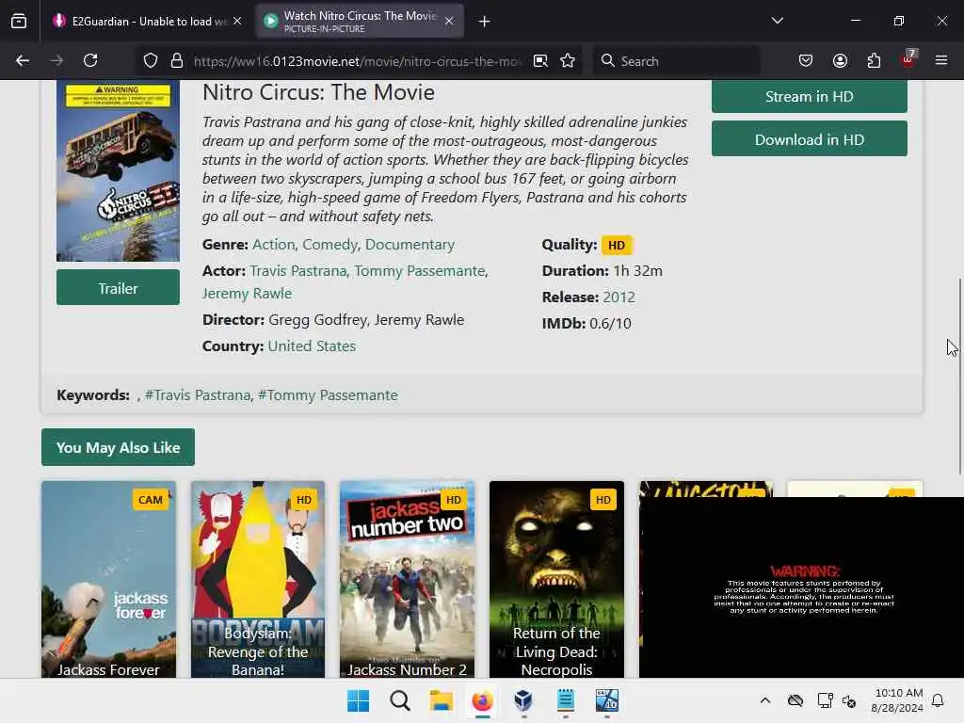Open Firefox account icon

(840, 60)
